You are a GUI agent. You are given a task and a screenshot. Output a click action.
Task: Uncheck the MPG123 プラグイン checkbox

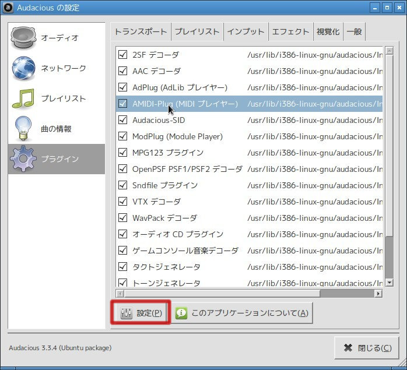(122, 152)
